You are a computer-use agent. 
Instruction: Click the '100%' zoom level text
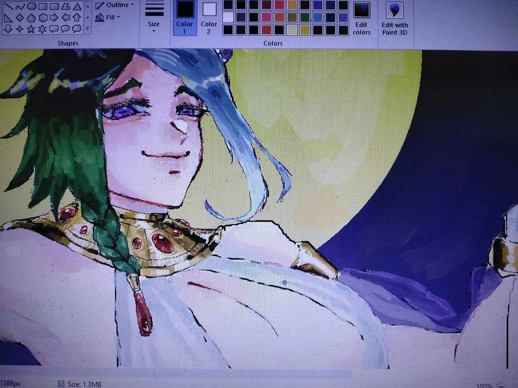[484, 385]
